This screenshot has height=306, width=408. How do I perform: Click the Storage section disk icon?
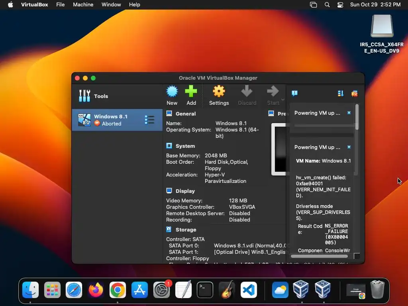pos(169,229)
